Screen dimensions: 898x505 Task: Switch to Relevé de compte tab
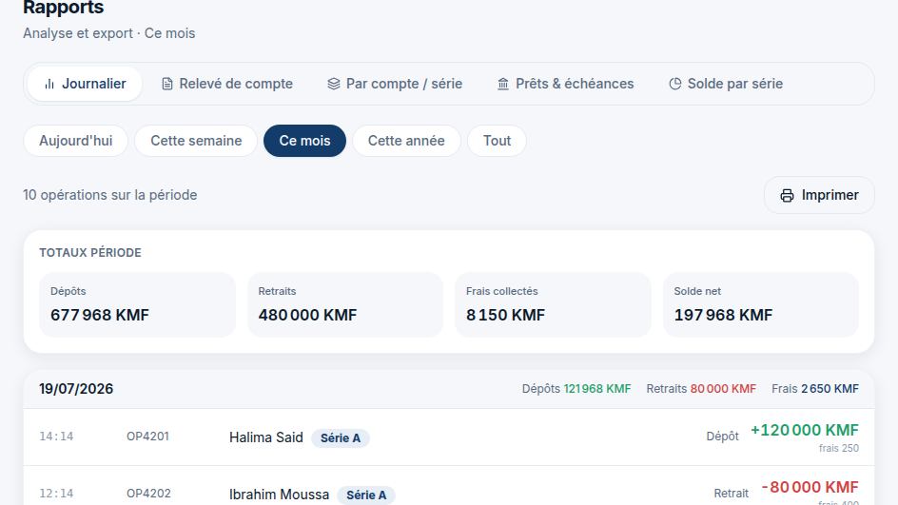point(226,84)
